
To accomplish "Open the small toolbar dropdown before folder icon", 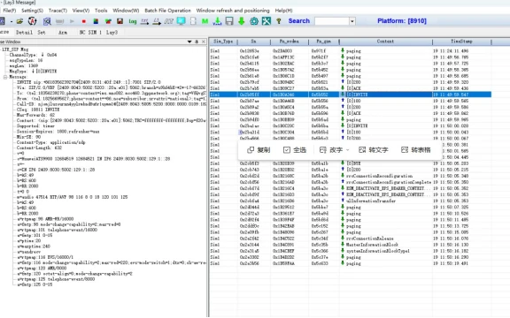I will (x=11, y=22).
